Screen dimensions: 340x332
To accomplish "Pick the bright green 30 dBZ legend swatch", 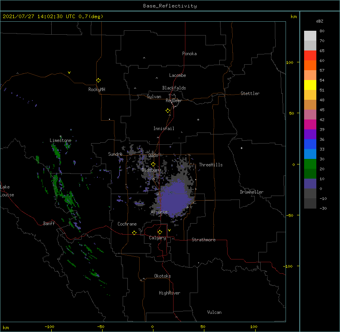I will click(x=310, y=164).
